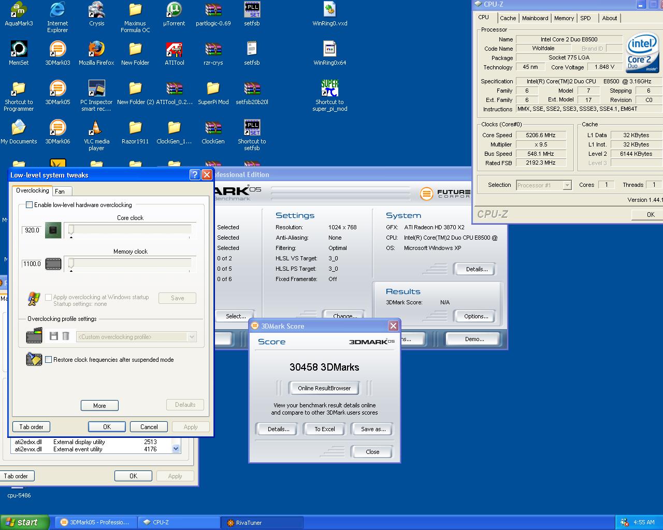The height and width of the screenshot is (530, 663).
Task: Select the 3DMark06 desktop shortcut
Action: click(x=57, y=132)
